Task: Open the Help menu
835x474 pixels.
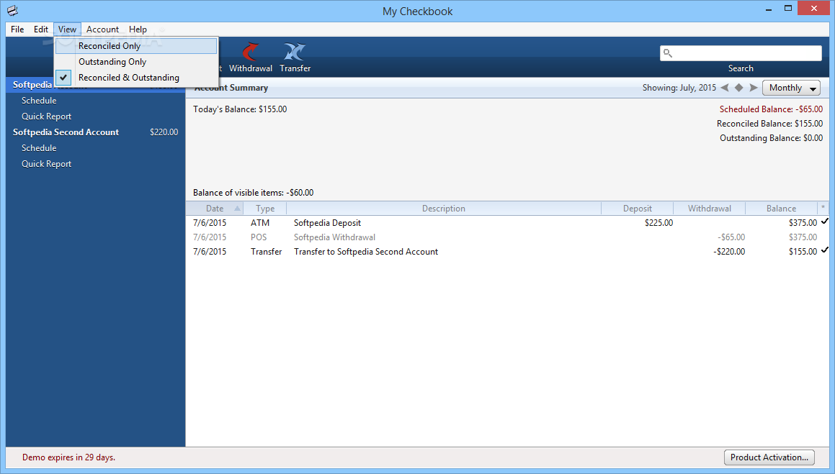Action: (138, 29)
